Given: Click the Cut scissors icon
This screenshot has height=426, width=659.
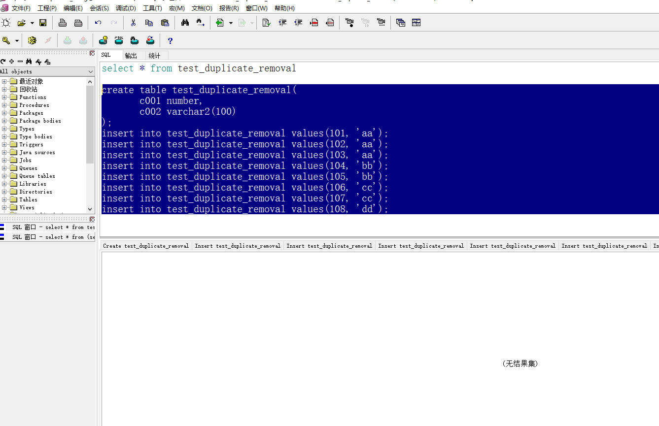Looking at the screenshot, I should pos(133,23).
